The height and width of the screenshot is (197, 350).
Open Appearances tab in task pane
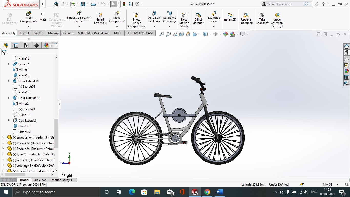click(x=347, y=71)
